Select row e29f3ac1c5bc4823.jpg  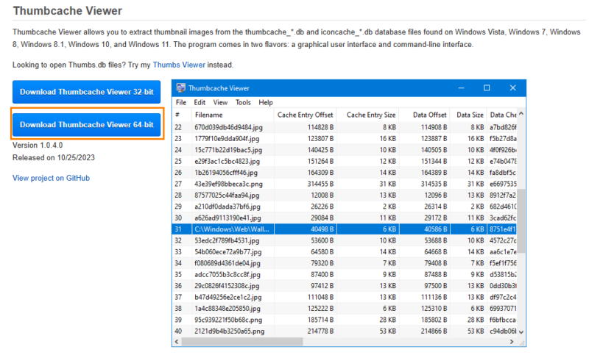pos(345,161)
